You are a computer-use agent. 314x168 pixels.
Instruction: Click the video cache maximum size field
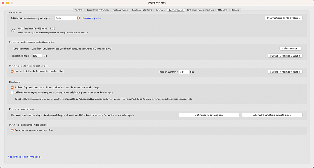tap(184, 72)
